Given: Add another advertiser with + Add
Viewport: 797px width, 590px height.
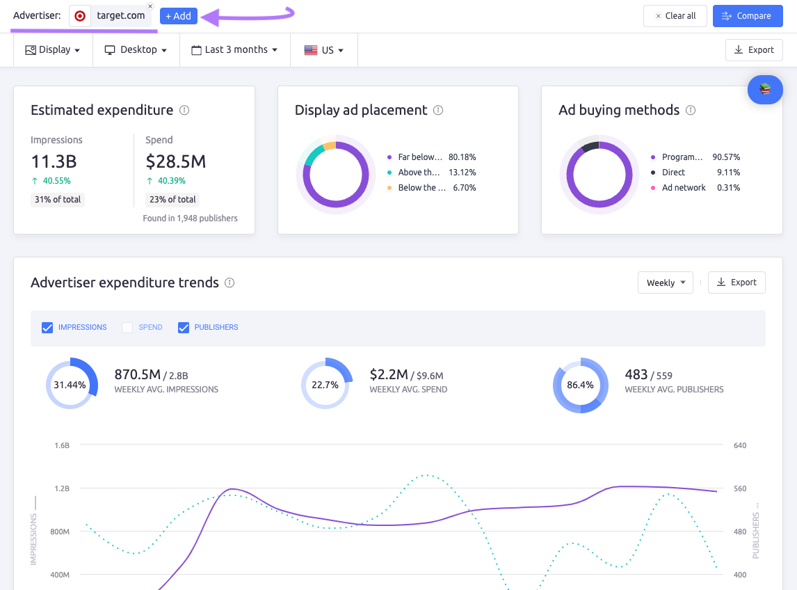Looking at the screenshot, I should click(179, 16).
